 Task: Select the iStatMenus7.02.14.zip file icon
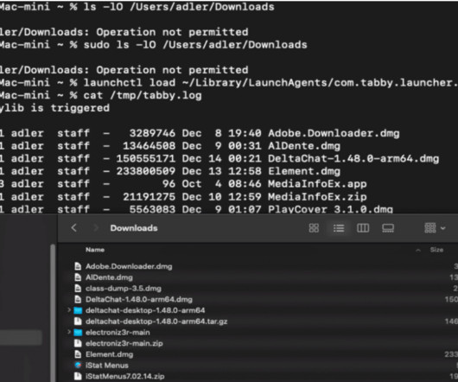78,376
